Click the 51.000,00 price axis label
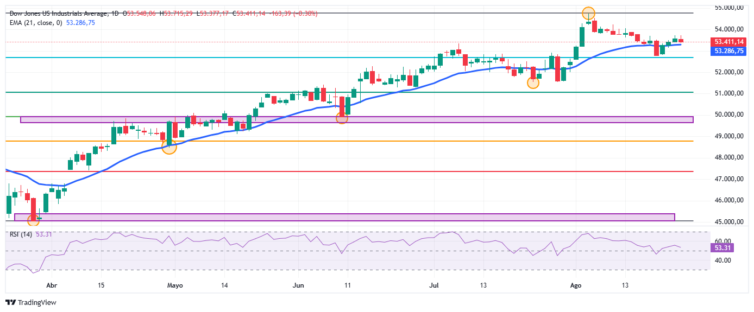The height and width of the screenshot is (312, 754). (x=729, y=93)
